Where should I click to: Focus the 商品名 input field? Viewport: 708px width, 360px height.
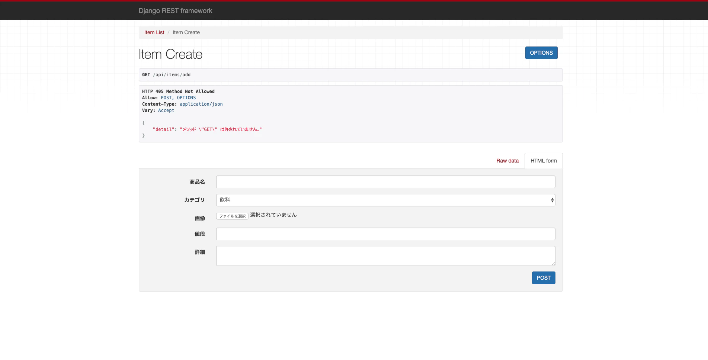[385, 182]
